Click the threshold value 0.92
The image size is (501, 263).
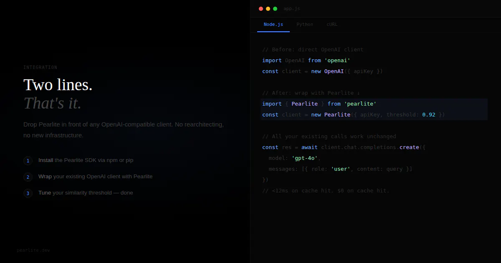(x=429, y=114)
